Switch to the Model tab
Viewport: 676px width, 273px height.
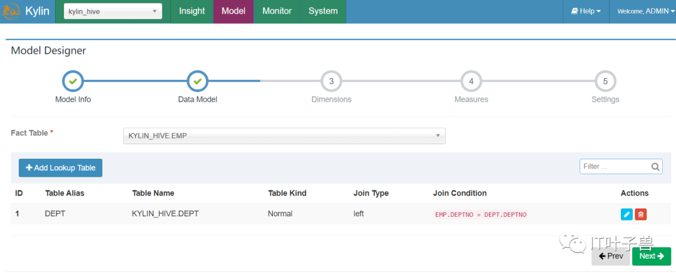coord(233,11)
